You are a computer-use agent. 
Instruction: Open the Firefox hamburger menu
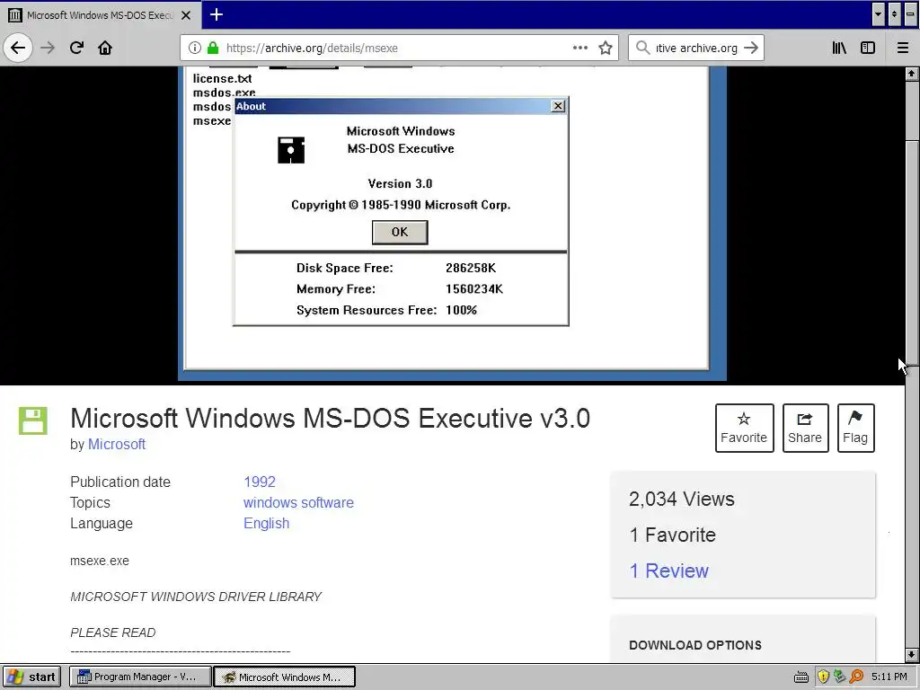point(903,48)
